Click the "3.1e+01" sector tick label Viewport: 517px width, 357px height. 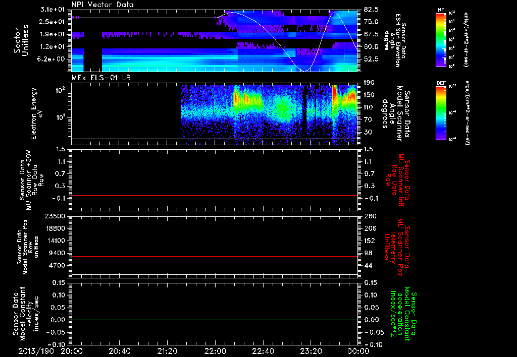(x=53, y=10)
